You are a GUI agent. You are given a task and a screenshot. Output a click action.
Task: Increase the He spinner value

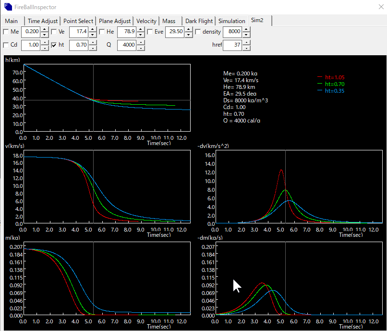coord(141,29)
